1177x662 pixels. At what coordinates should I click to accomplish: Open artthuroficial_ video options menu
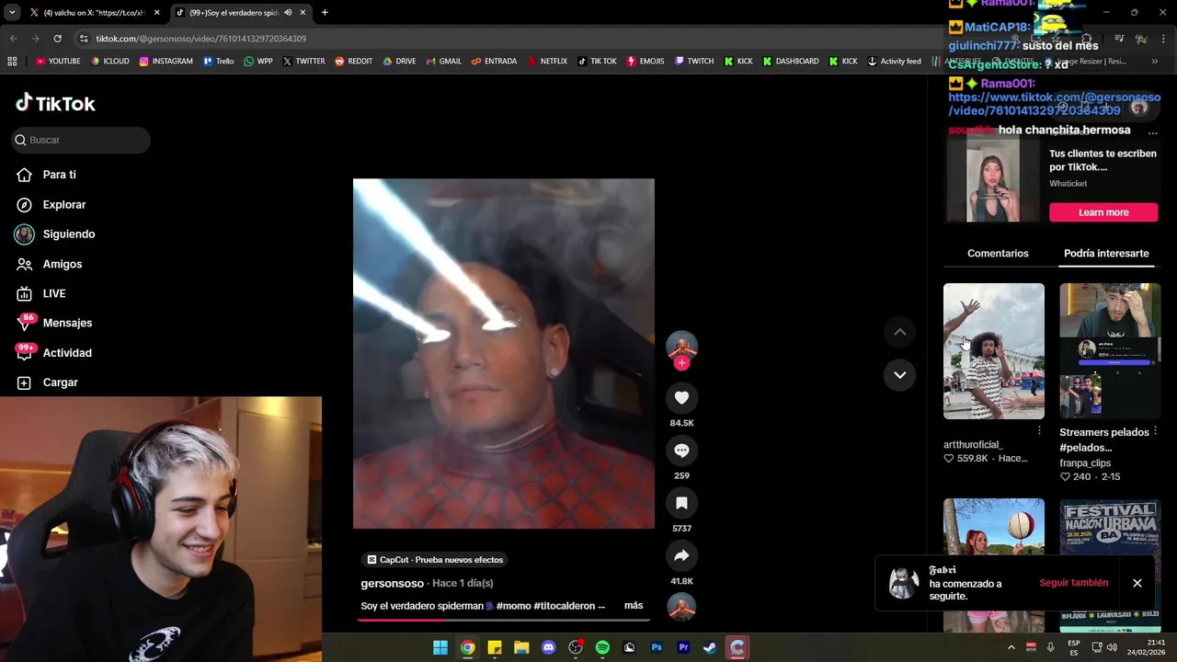point(1039,430)
